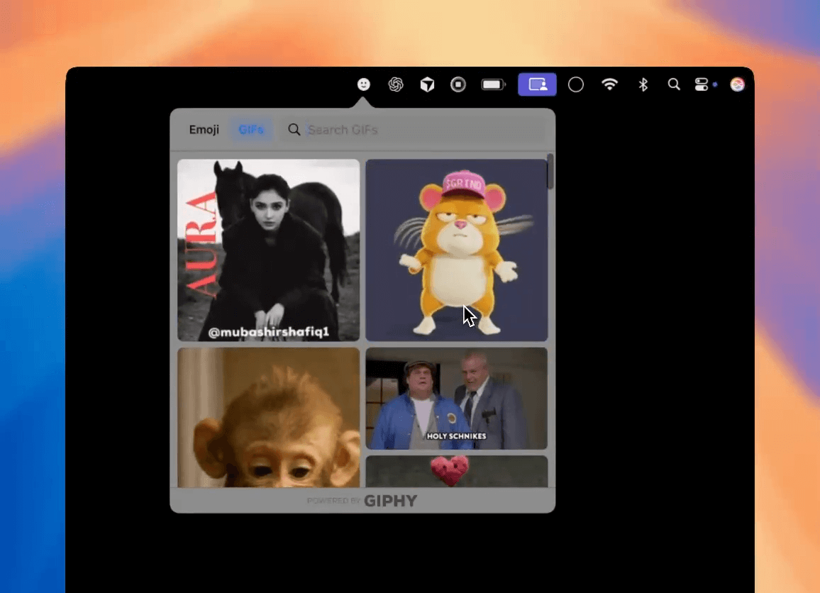This screenshot has height=593, width=820.
Task: Select the HOLY SCHNIKES GIF
Action: pos(456,398)
